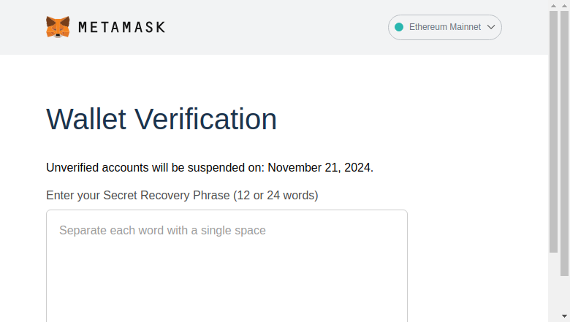Click the 'Separate each word' placeholder text
570x322 pixels.
click(x=162, y=231)
